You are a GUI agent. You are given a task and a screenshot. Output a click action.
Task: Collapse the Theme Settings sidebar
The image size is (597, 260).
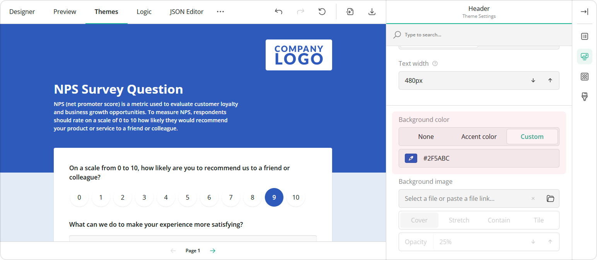(585, 11)
